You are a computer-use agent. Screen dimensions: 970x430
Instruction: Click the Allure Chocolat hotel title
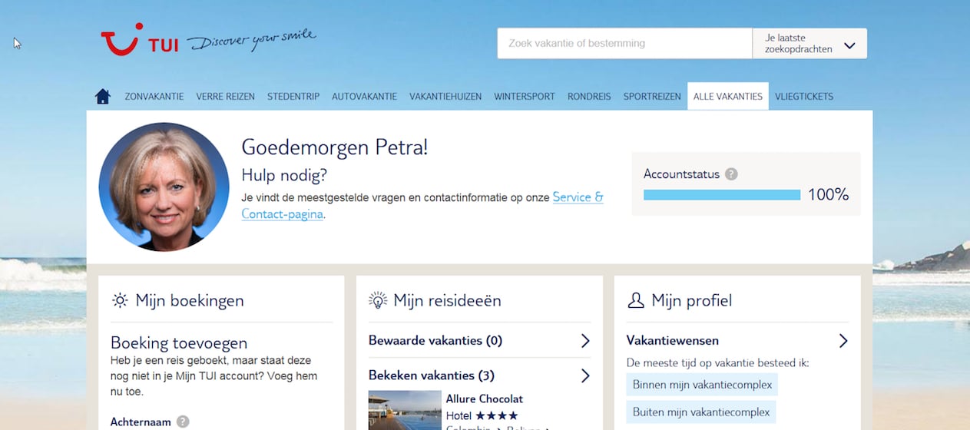tap(485, 399)
